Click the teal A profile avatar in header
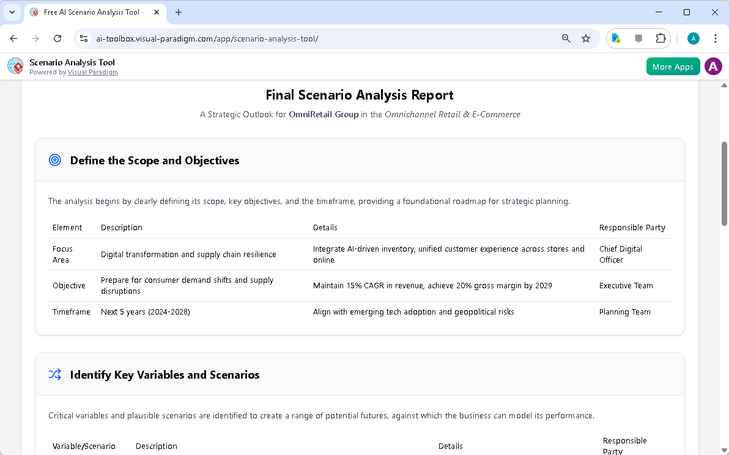This screenshot has height=455, width=729. [x=713, y=66]
